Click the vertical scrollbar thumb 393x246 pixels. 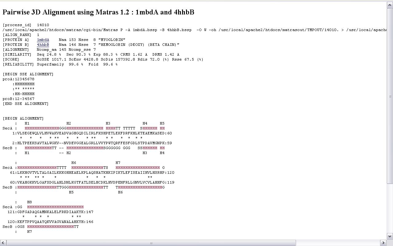(x=390, y=96)
